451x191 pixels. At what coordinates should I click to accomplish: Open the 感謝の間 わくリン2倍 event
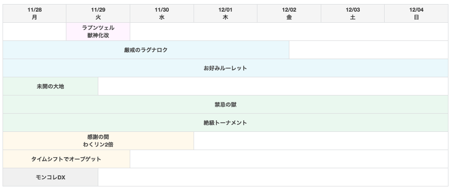(98, 141)
